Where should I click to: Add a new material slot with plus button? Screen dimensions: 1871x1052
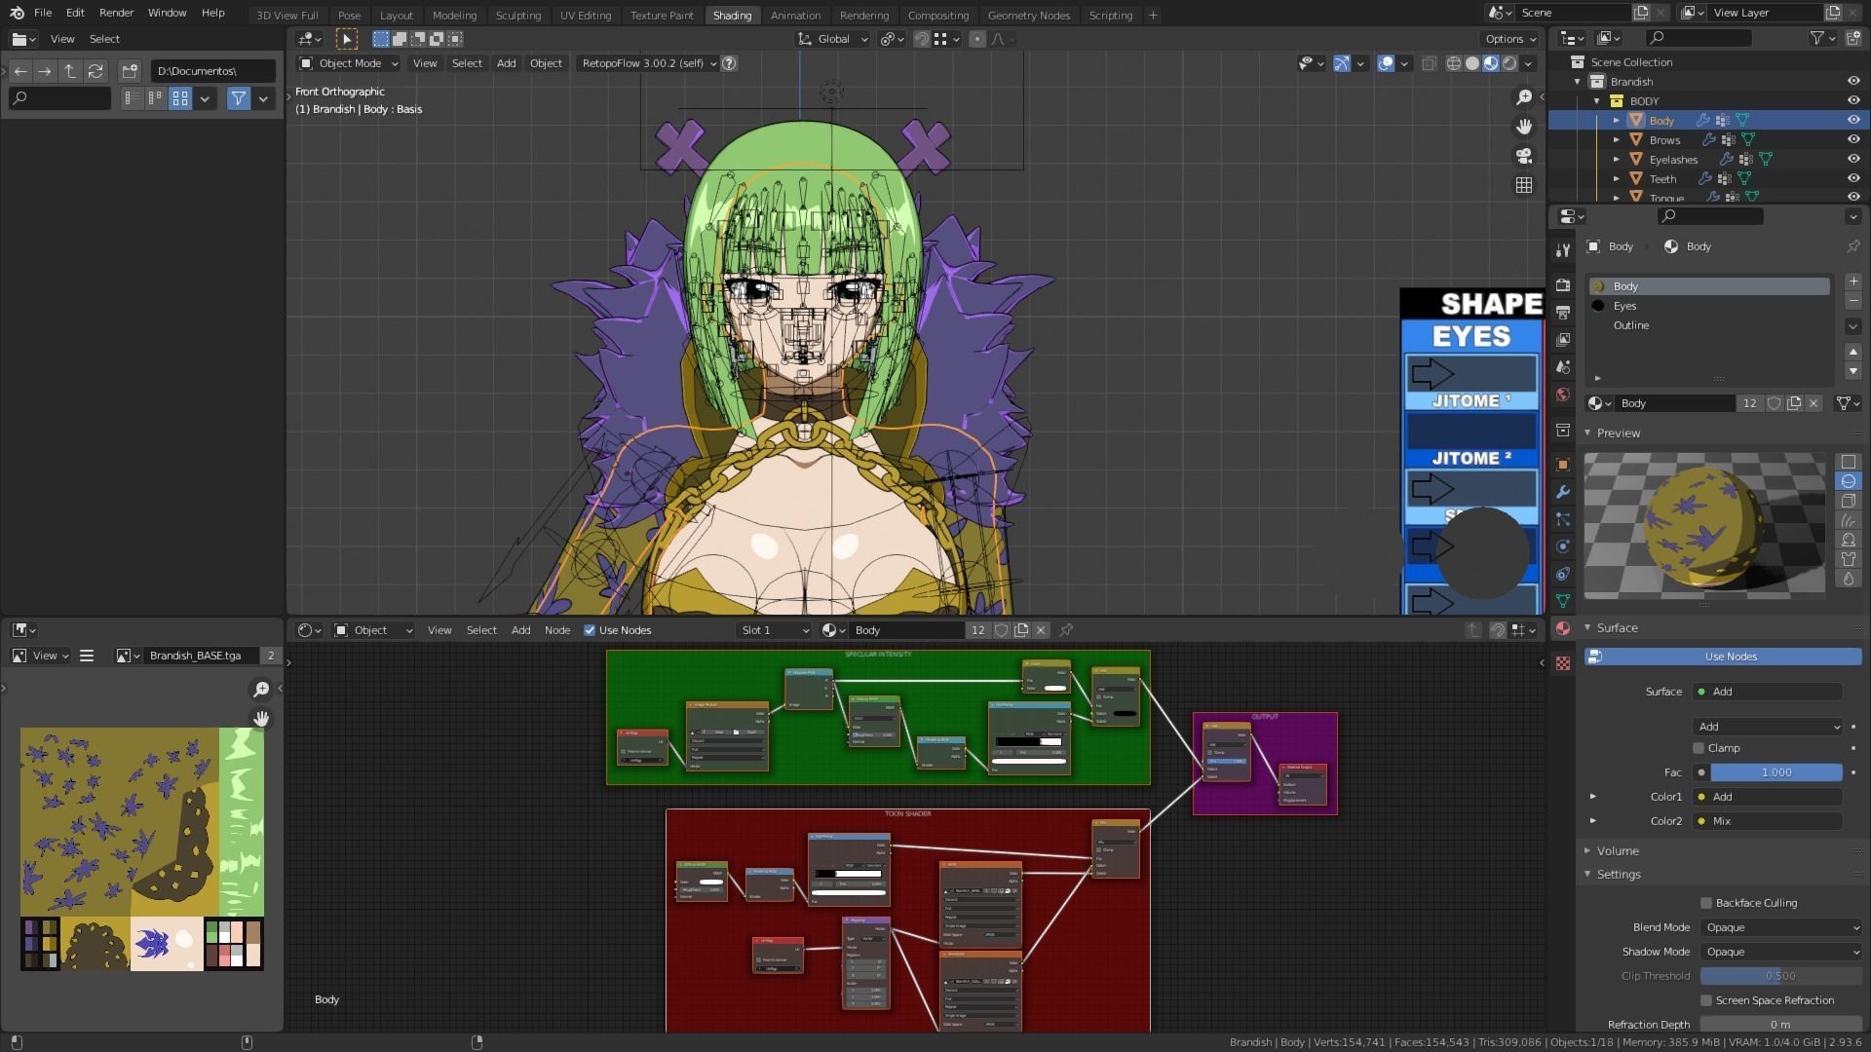1852,282
